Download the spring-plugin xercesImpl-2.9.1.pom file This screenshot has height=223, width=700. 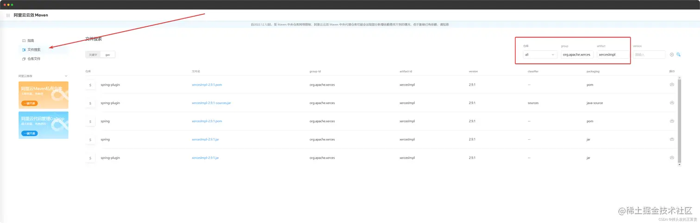[672, 84]
